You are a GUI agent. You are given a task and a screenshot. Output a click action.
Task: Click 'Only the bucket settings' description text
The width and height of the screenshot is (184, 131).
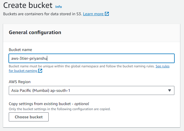(x=60, y=109)
